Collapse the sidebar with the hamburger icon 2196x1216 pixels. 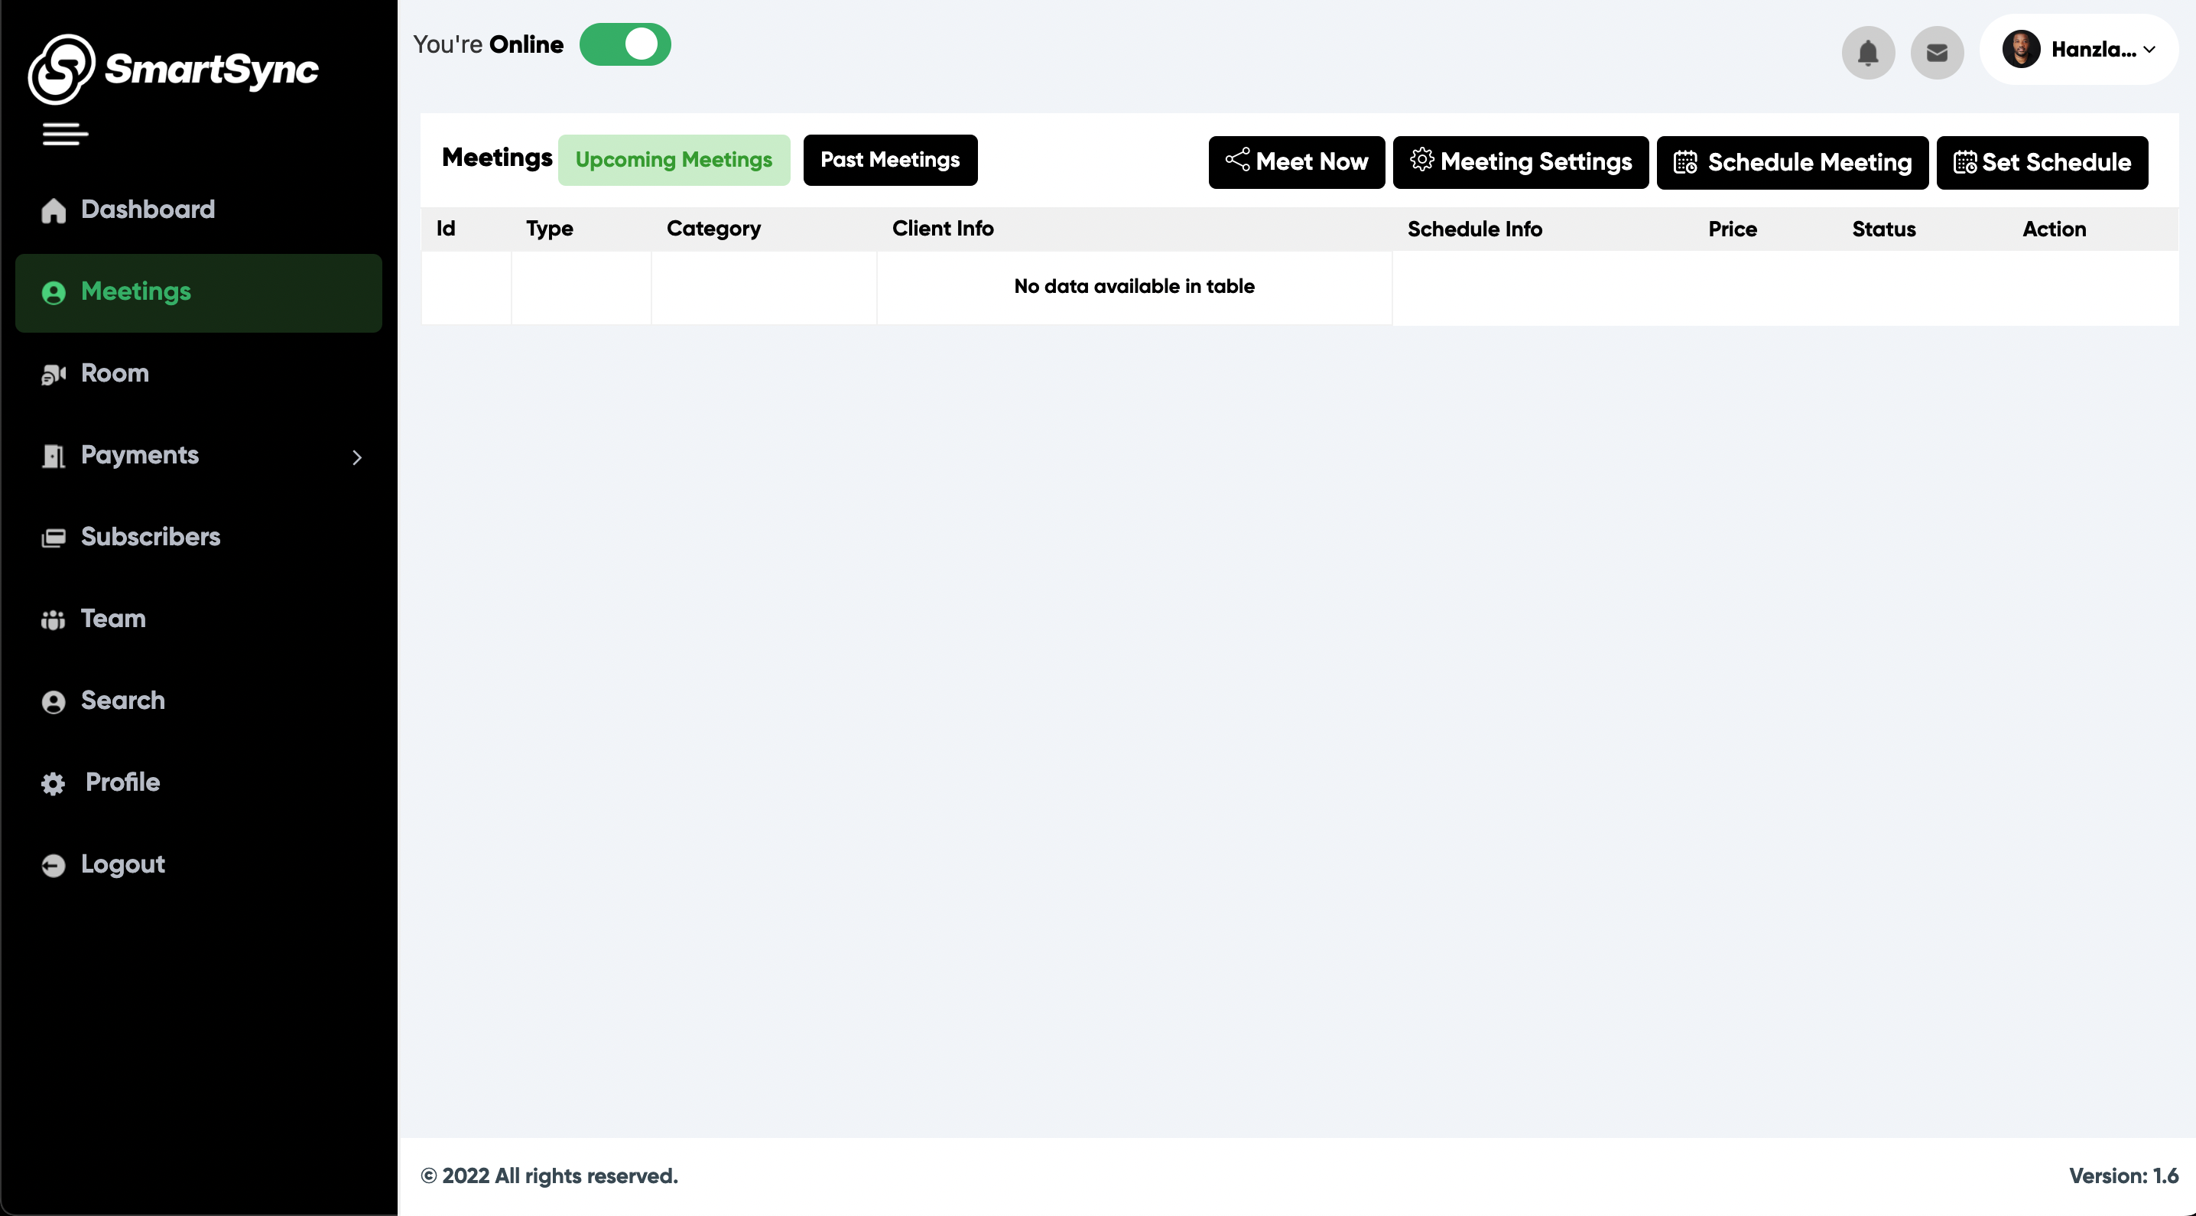(x=65, y=134)
